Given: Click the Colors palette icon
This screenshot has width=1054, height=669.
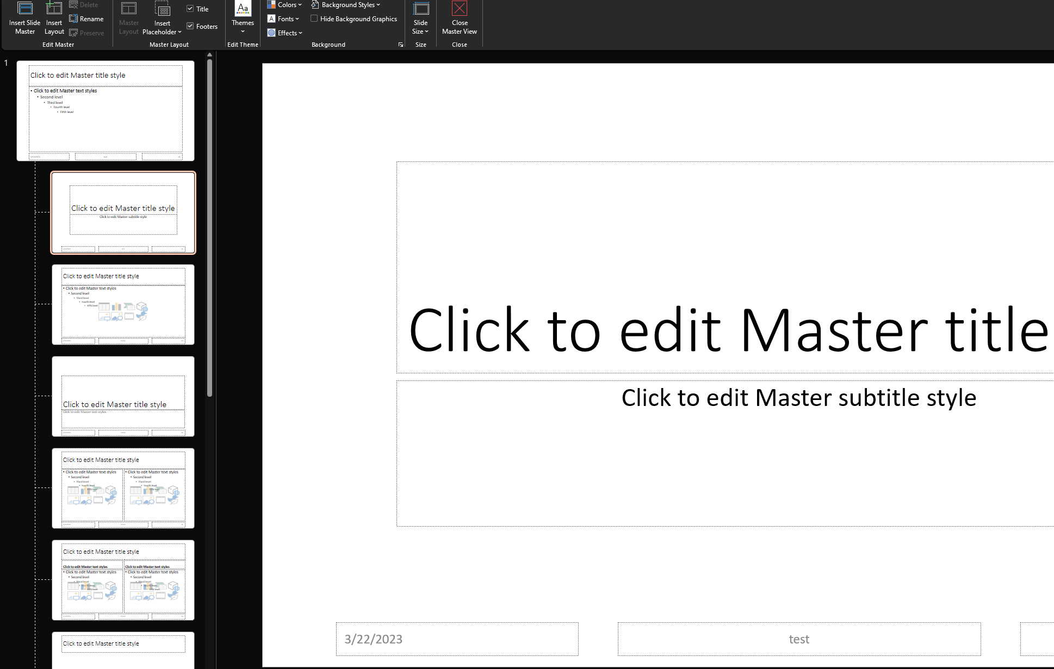Looking at the screenshot, I should (x=271, y=5).
